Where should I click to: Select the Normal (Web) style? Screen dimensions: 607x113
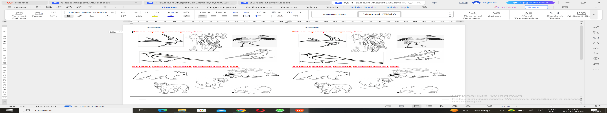[379, 14]
